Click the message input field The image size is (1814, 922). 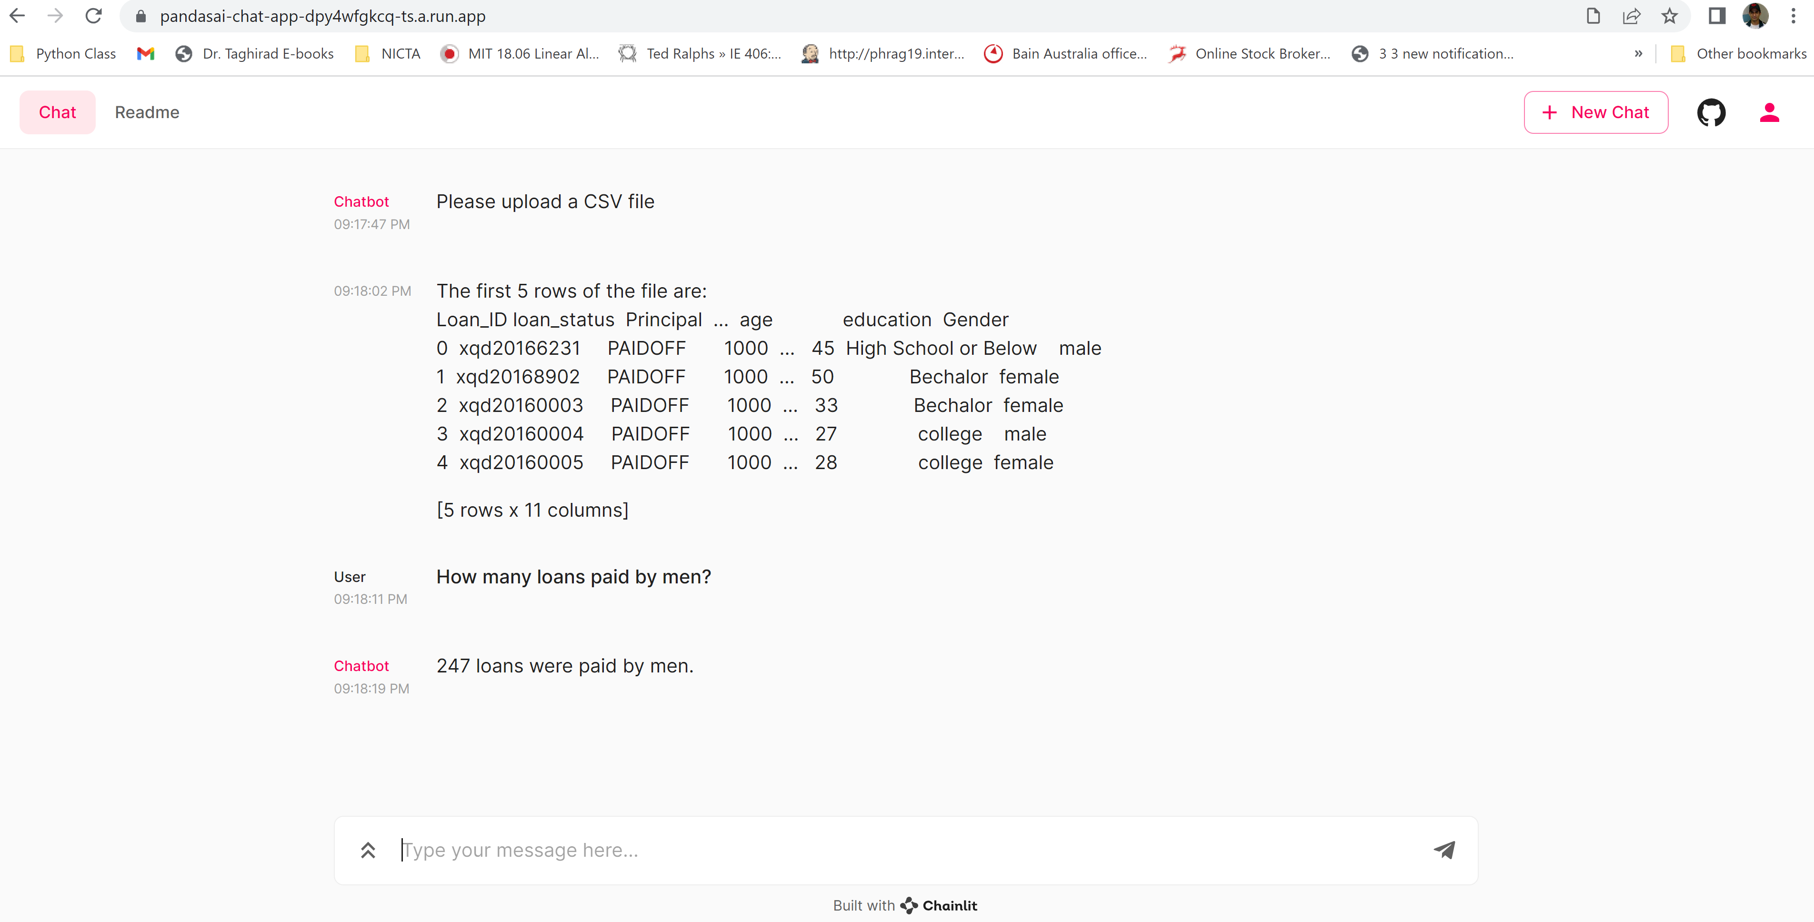906,849
